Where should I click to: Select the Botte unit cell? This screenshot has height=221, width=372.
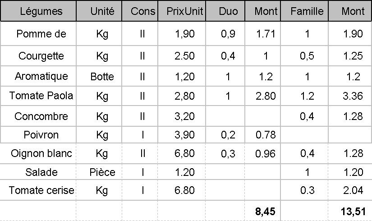pos(102,76)
